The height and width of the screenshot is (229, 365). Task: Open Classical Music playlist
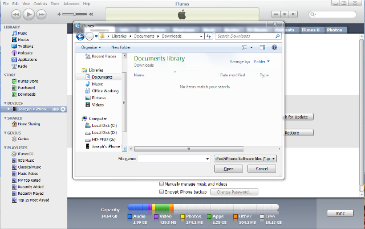[29, 167]
